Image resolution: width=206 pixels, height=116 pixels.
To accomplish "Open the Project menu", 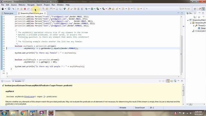I will point(47,5).
